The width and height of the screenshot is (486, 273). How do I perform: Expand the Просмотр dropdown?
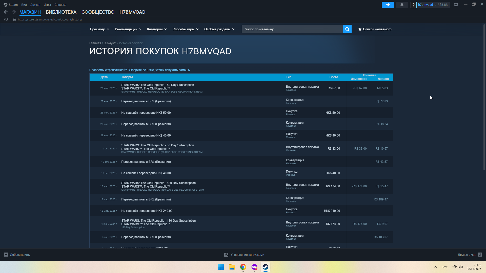click(99, 29)
